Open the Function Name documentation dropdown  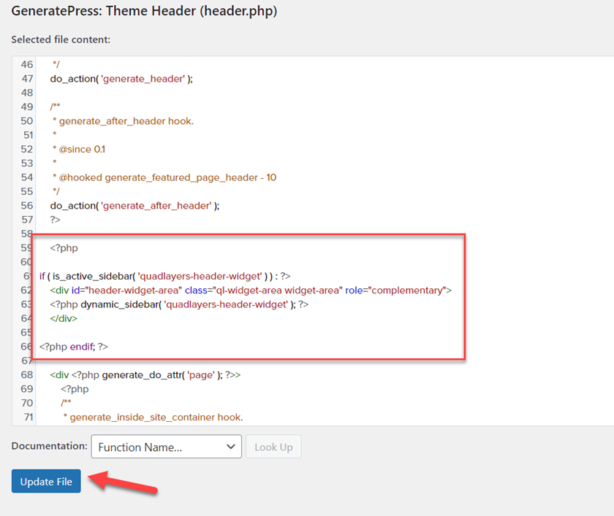pyautogui.click(x=167, y=447)
